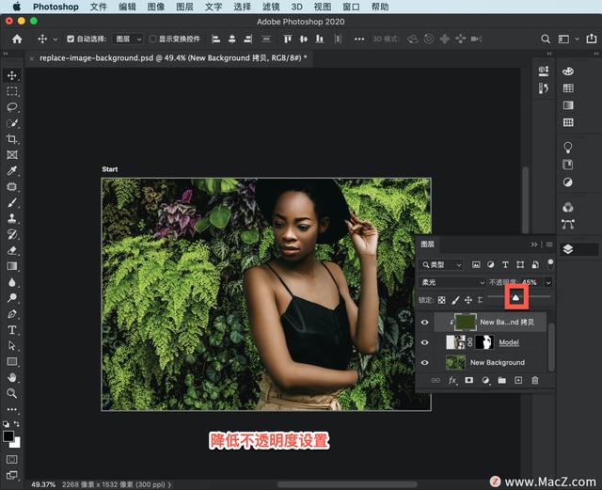Create a new group folder in Layers panel

pyautogui.click(x=501, y=380)
